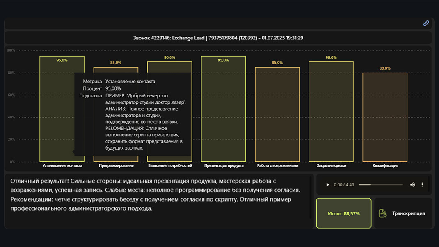Select the Презентация продукта bar in chart
The width and height of the screenshot is (439, 247).
[223, 109]
